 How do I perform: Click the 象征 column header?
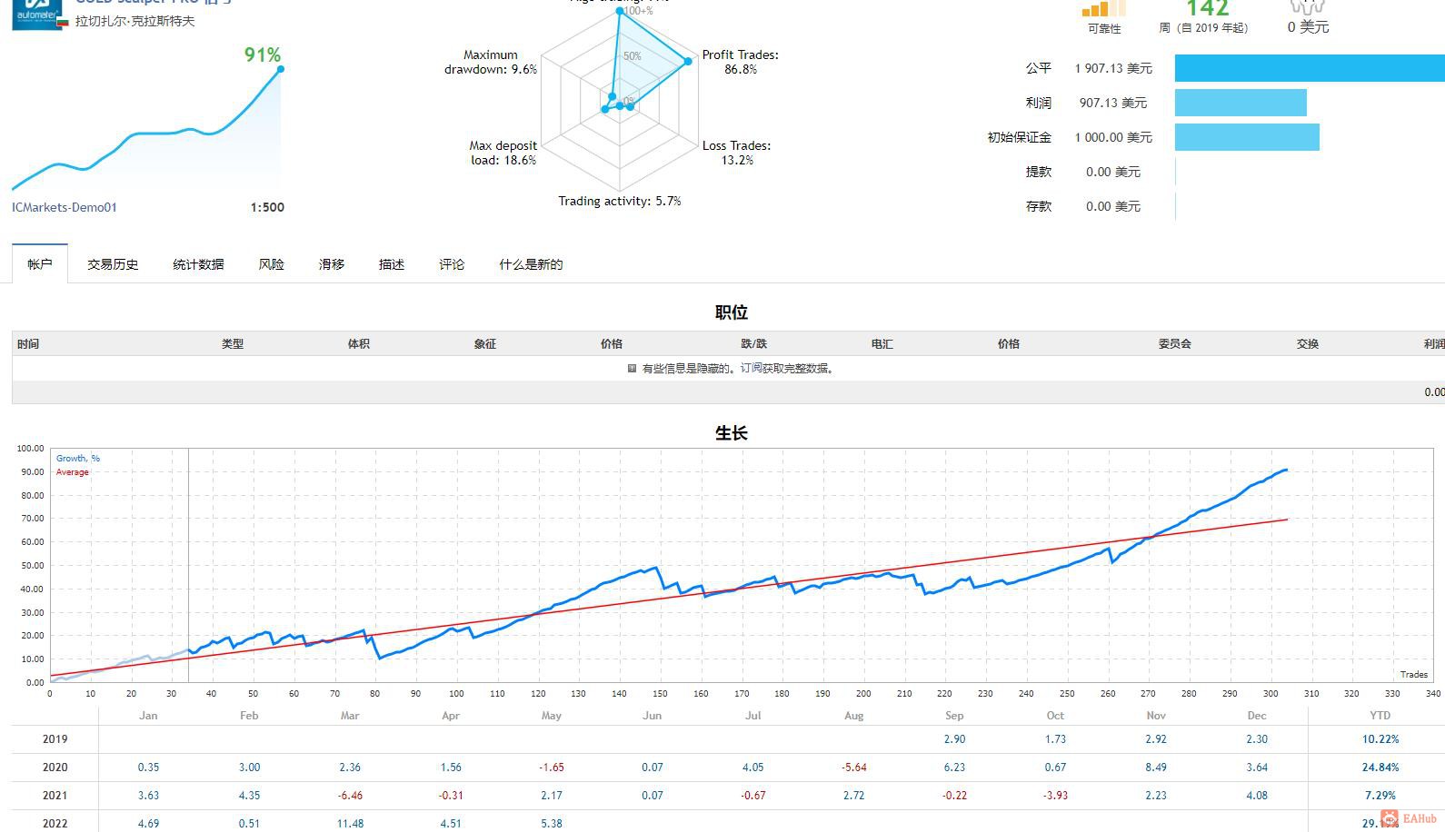coord(485,344)
